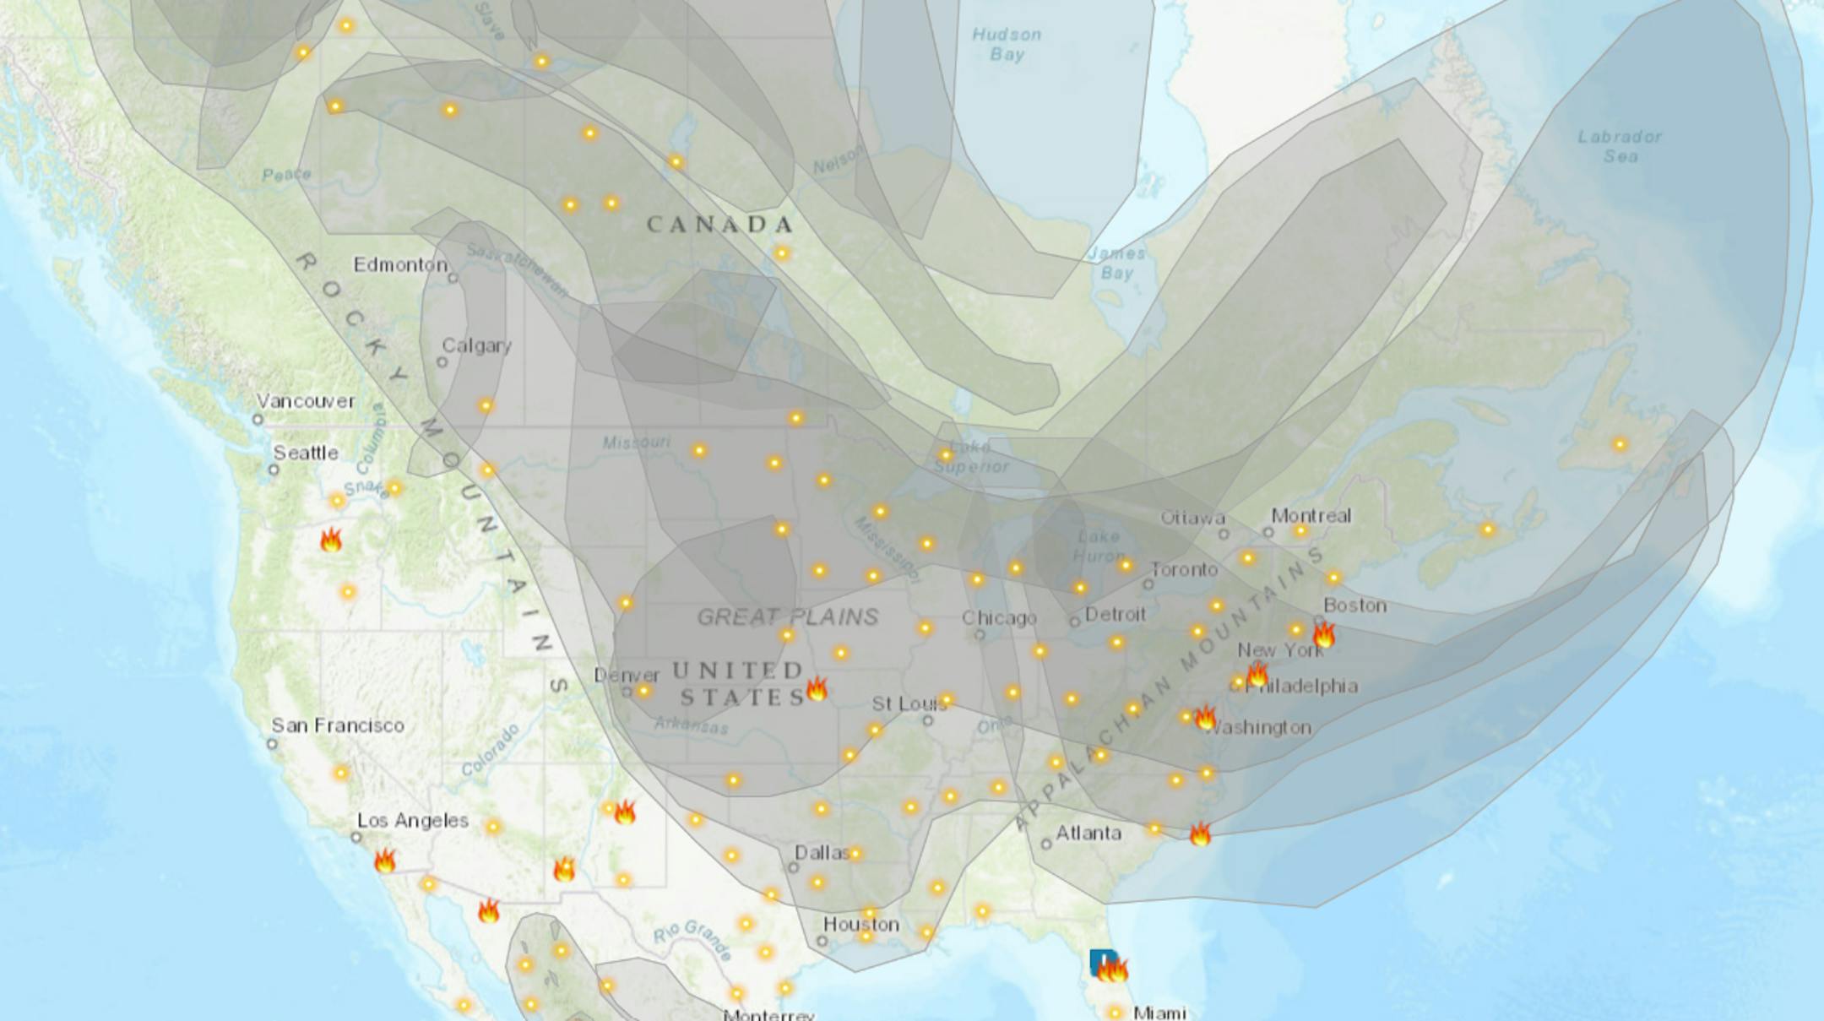The width and height of the screenshot is (1824, 1021).
Task: Click the fire icon south of Seattle
Action: pyautogui.click(x=331, y=540)
